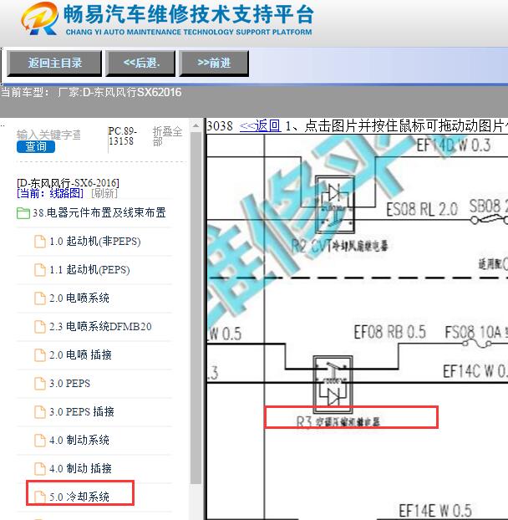Image resolution: width=508 pixels, height=520 pixels.
Task: Click the sidebar scrollbar up arrow
Action: pyautogui.click(x=196, y=125)
